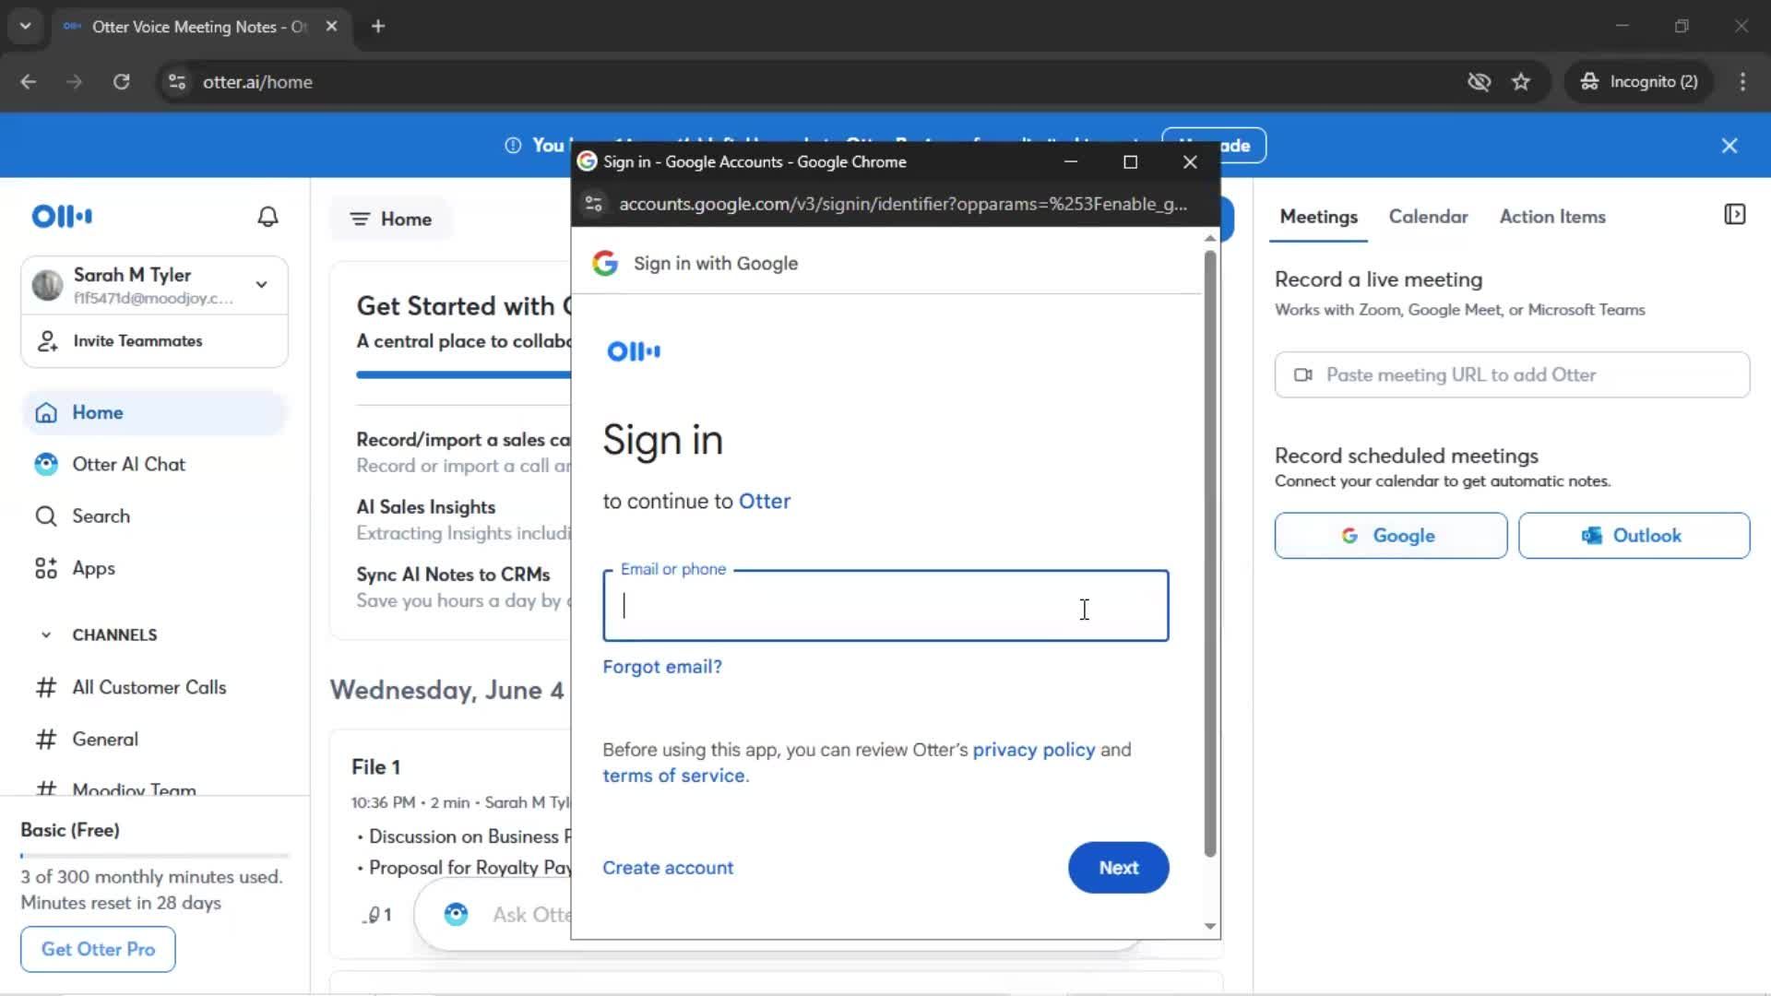Open terms of service link

pos(673,776)
